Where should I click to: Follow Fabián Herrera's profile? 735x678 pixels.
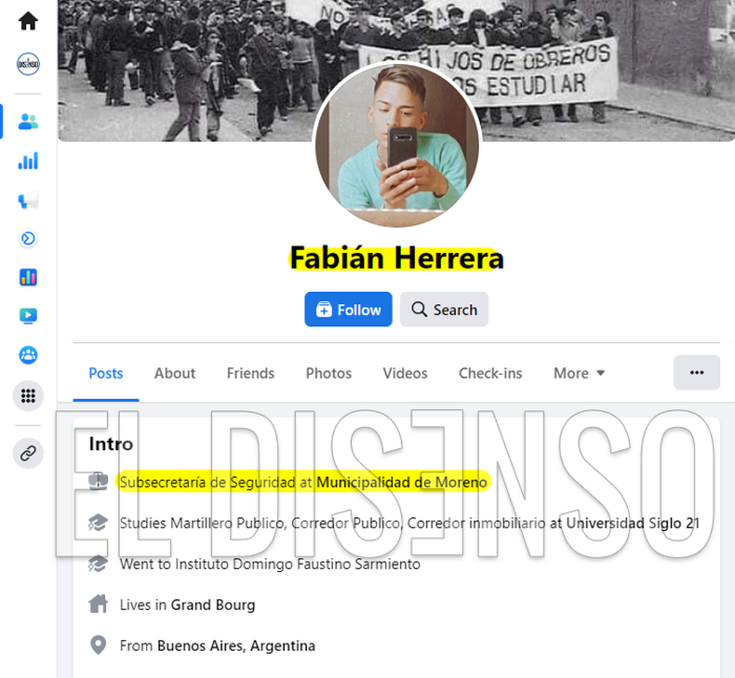349,309
